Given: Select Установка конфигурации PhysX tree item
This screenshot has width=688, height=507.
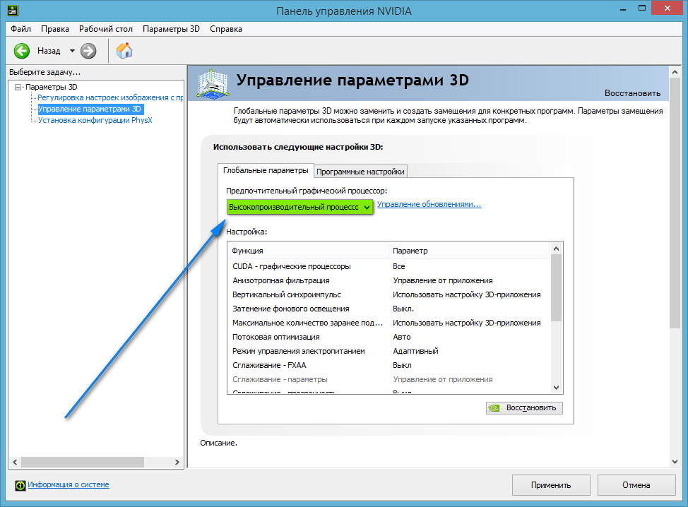Looking at the screenshot, I should tap(95, 120).
